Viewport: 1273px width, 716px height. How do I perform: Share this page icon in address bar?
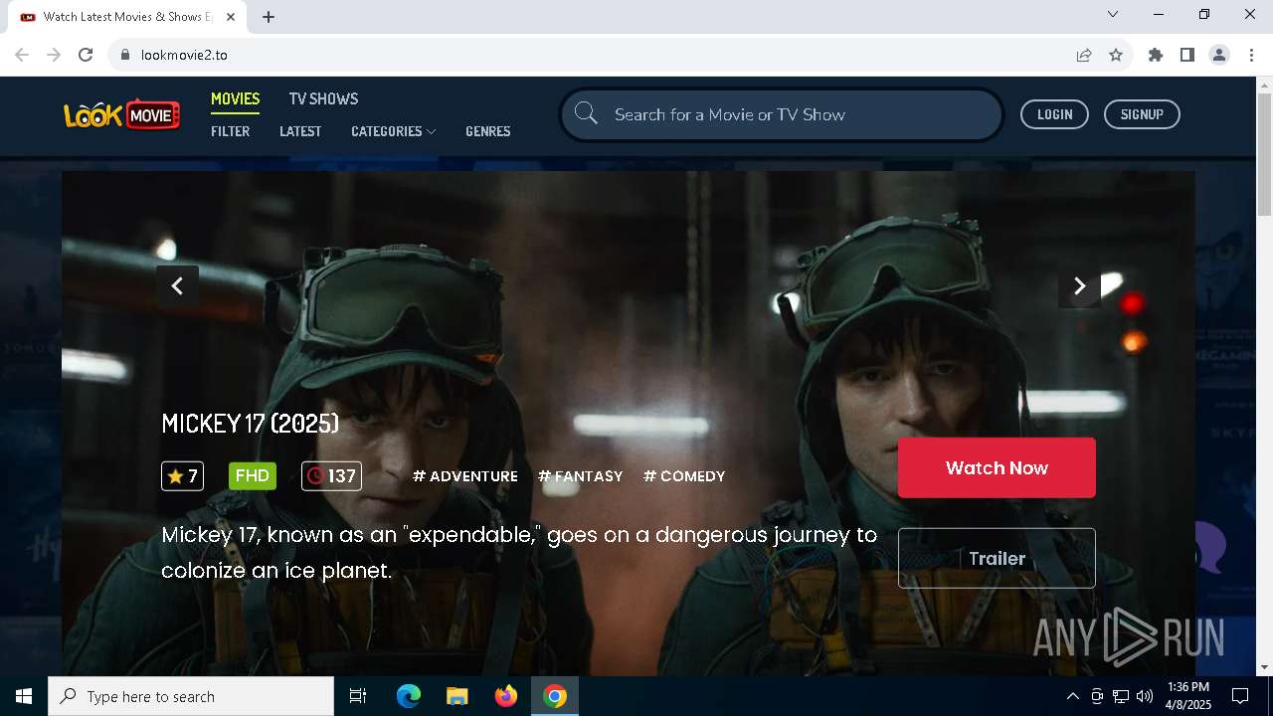(x=1084, y=55)
